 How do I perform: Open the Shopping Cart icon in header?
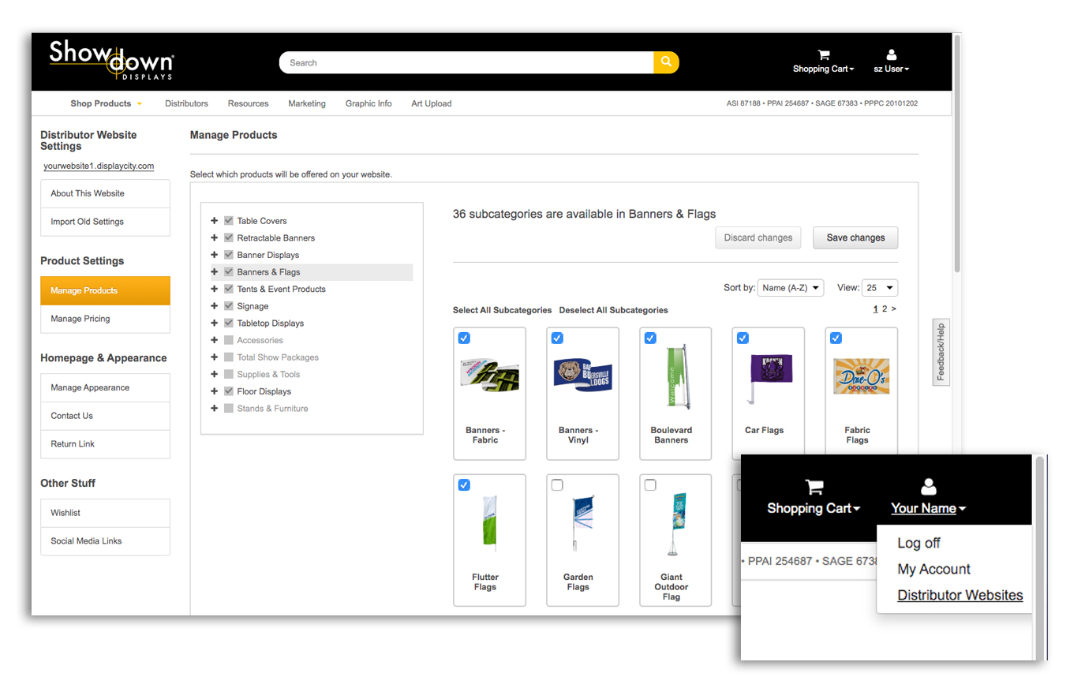(823, 55)
